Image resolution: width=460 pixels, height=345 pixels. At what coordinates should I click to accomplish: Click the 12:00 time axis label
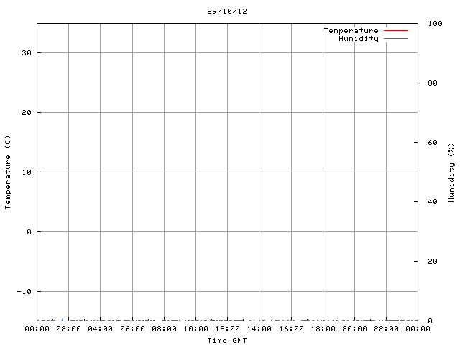[x=227, y=329]
